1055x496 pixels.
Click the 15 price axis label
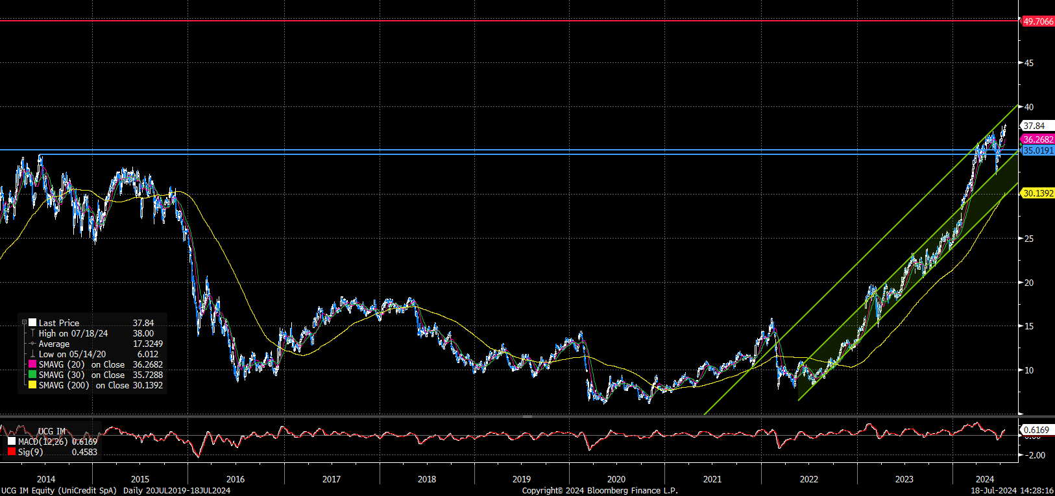click(1029, 326)
